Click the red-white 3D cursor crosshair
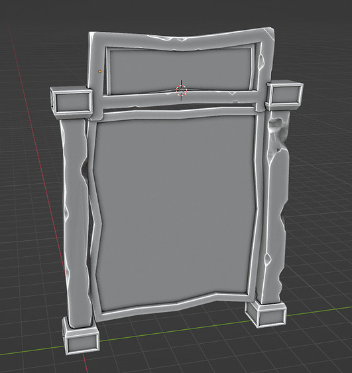The image size is (352, 373). pos(182,90)
